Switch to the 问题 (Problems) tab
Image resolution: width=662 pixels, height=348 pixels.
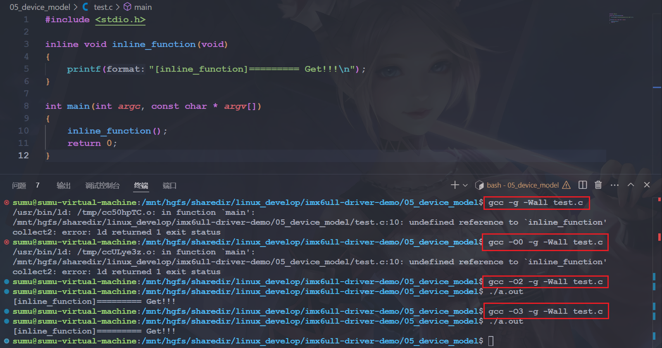(x=19, y=186)
